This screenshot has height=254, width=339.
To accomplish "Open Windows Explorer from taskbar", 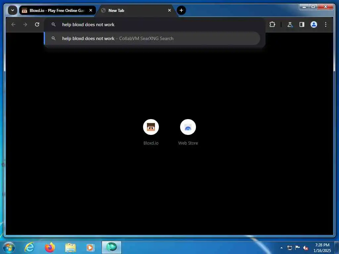I will pyautogui.click(x=70, y=247).
